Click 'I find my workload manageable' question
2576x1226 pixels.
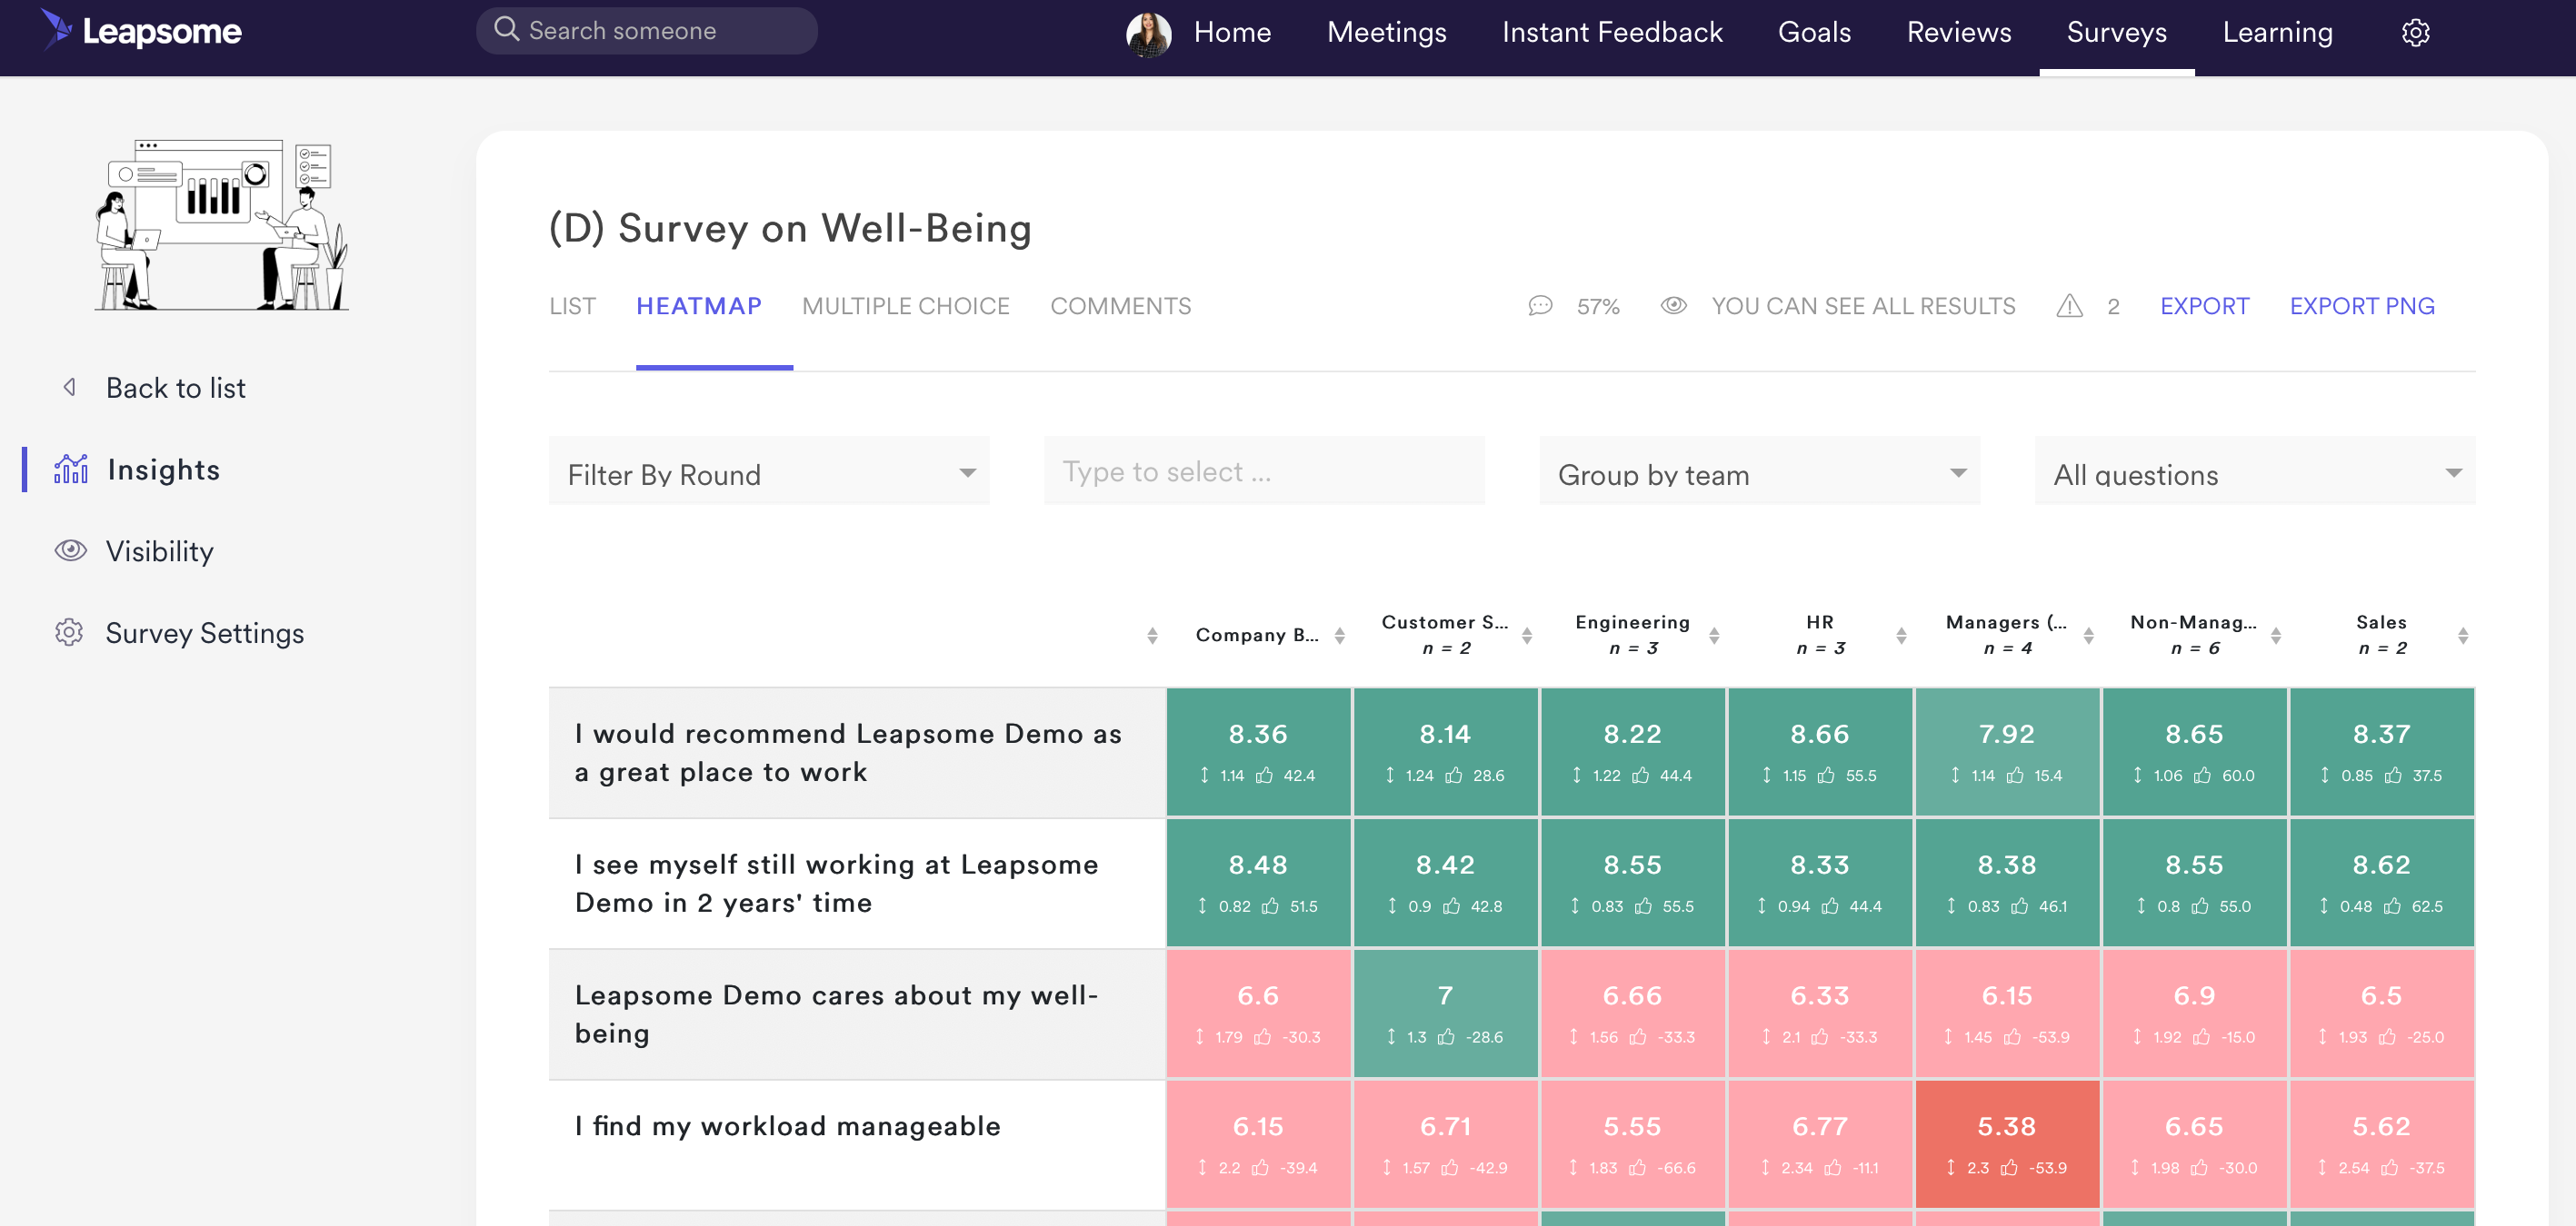tap(787, 1126)
